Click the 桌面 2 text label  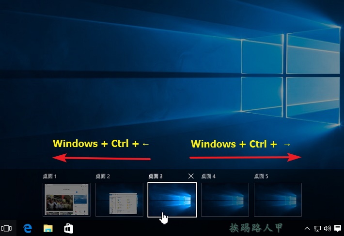tap(103, 177)
